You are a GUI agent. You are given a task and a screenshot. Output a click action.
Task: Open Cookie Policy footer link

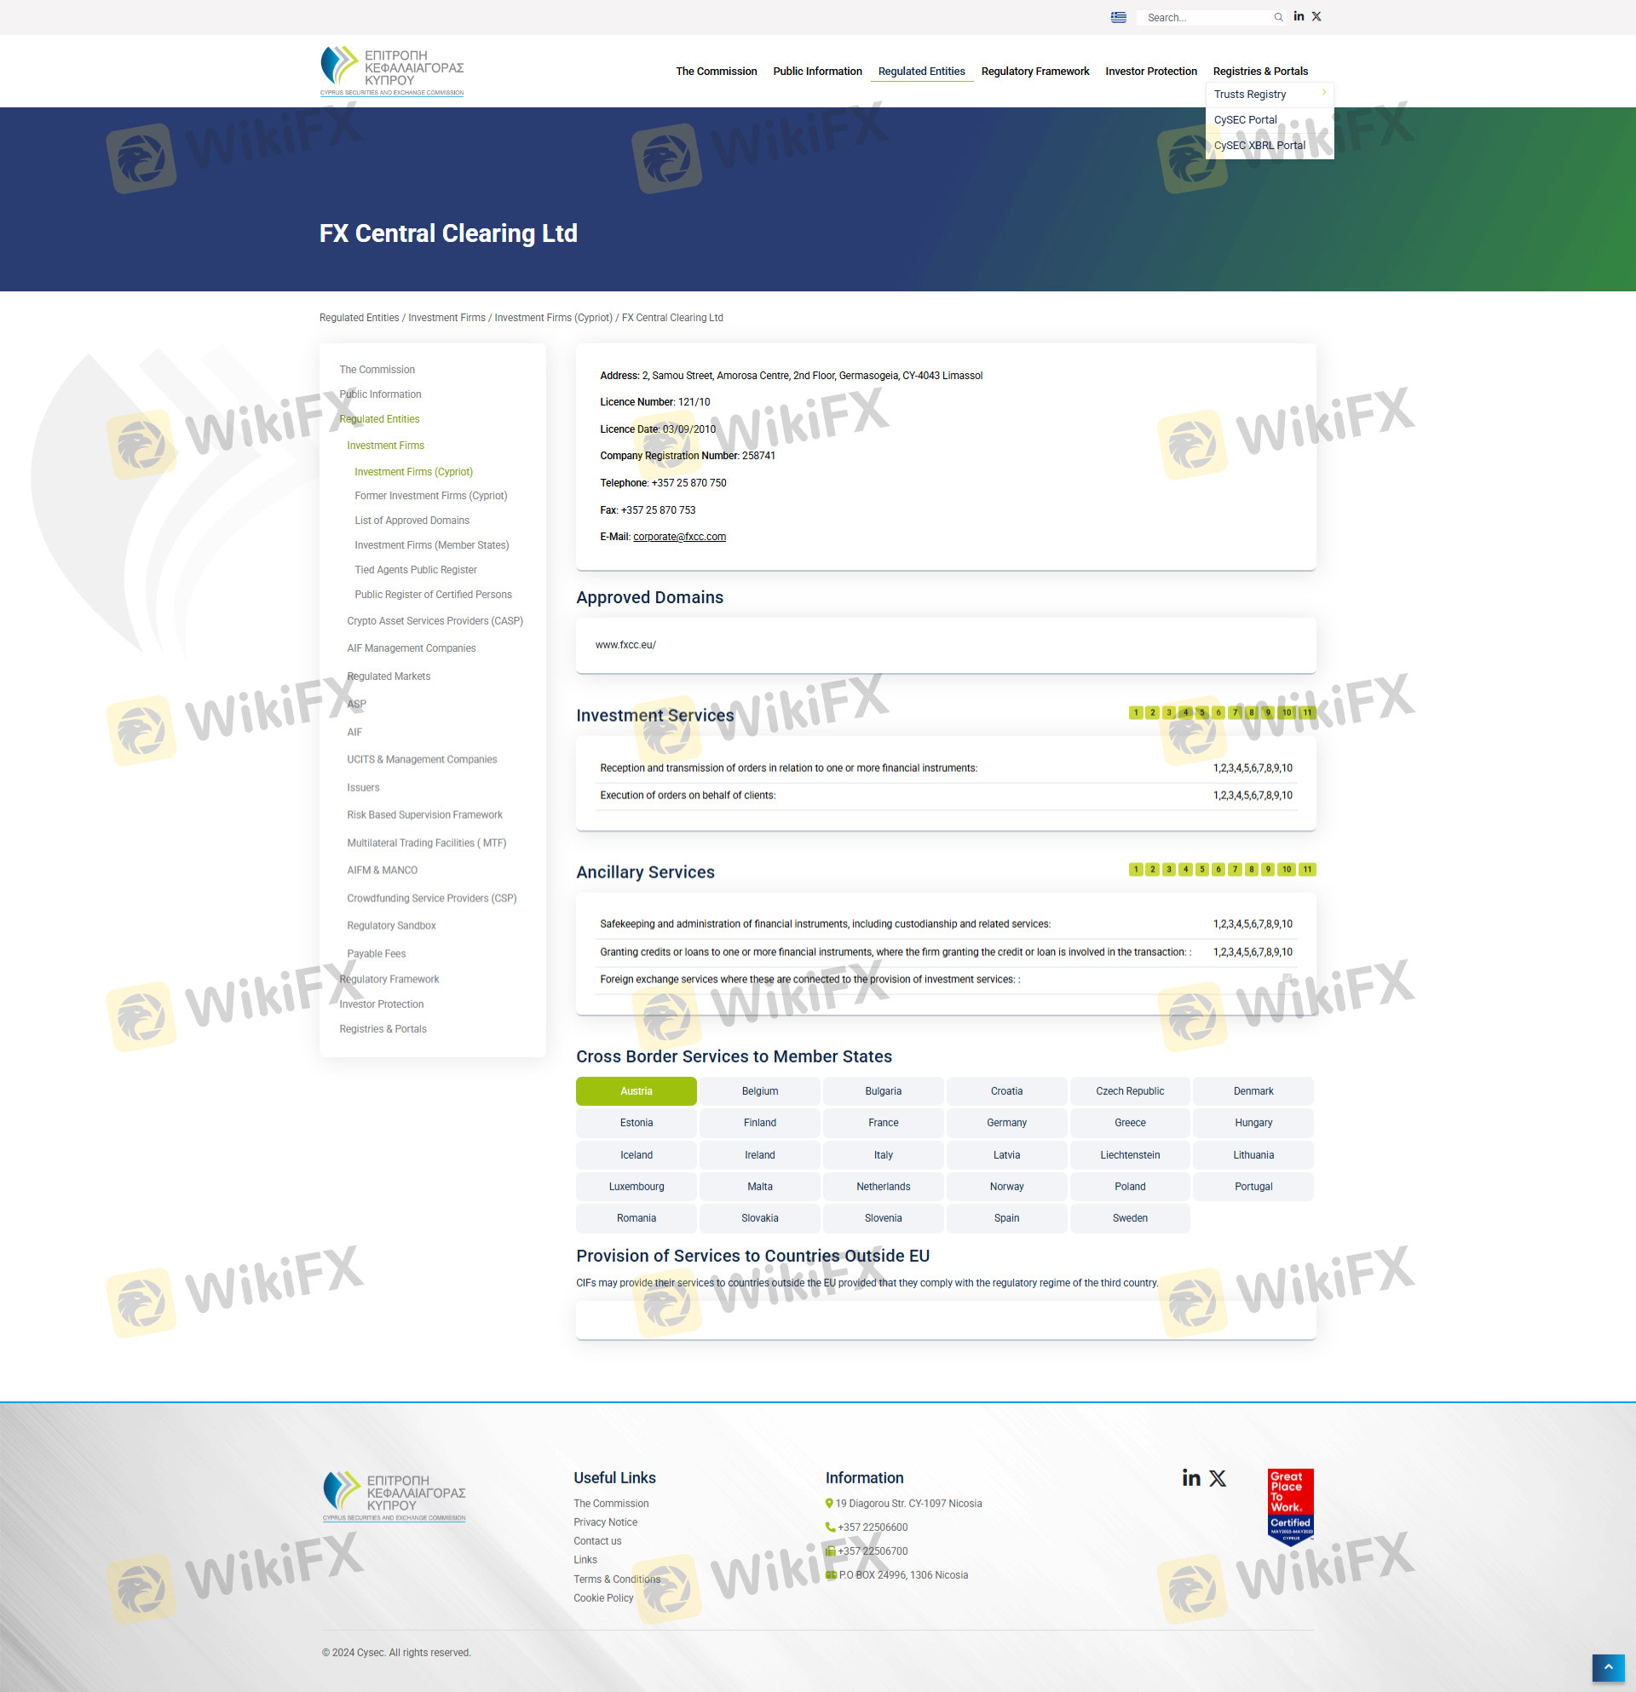point(603,1599)
